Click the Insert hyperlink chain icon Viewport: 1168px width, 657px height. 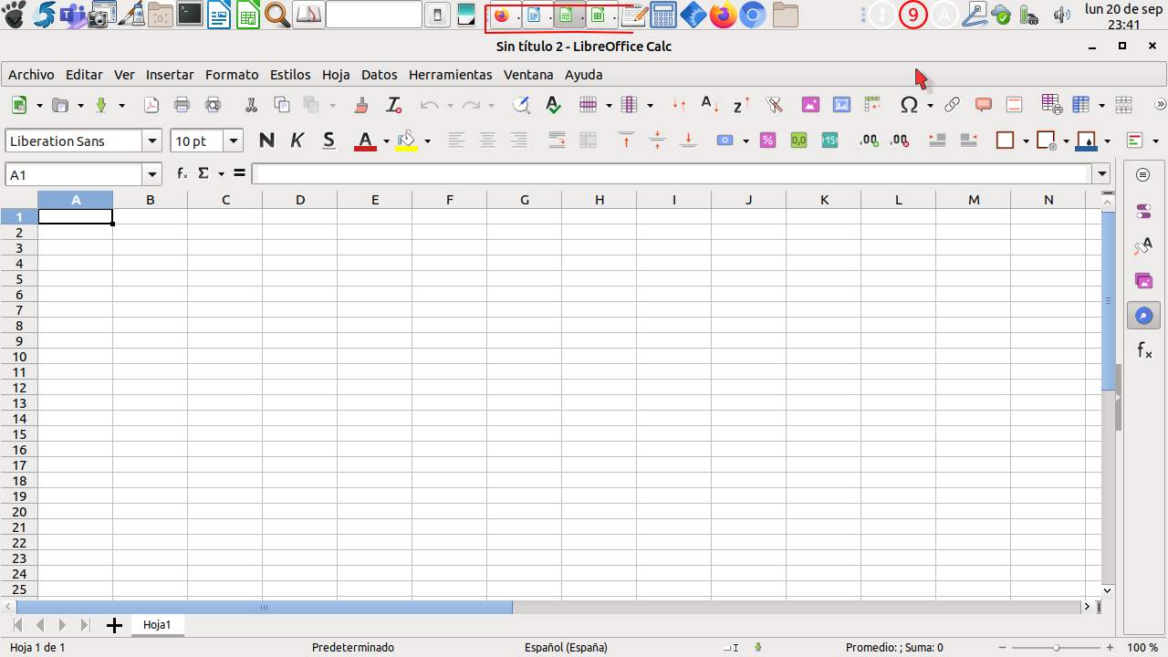(x=952, y=105)
